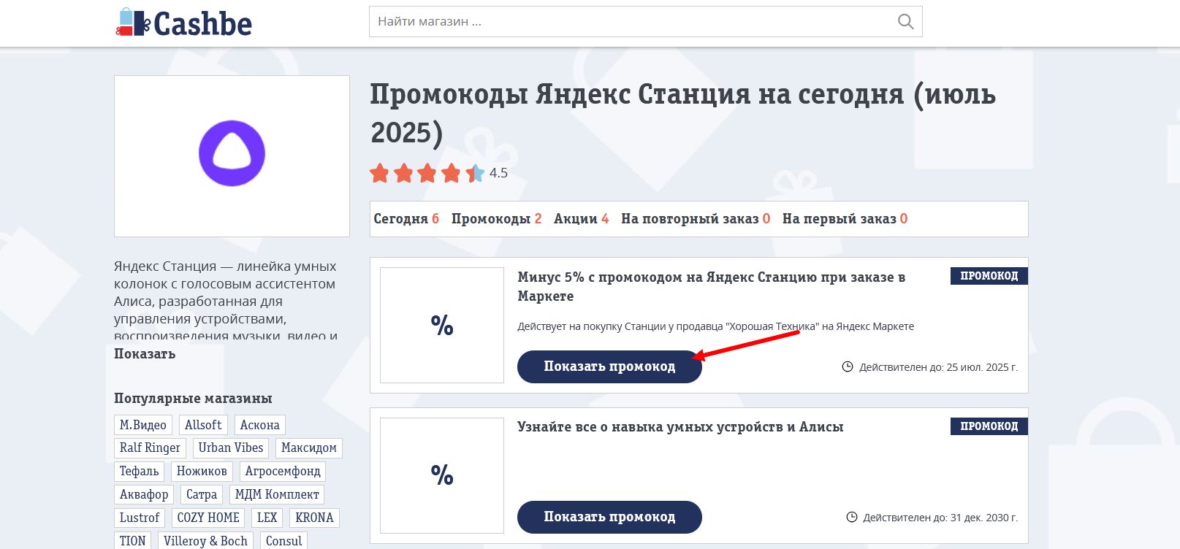Click the percent icon of the Минус 5% offer

point(442,325)
